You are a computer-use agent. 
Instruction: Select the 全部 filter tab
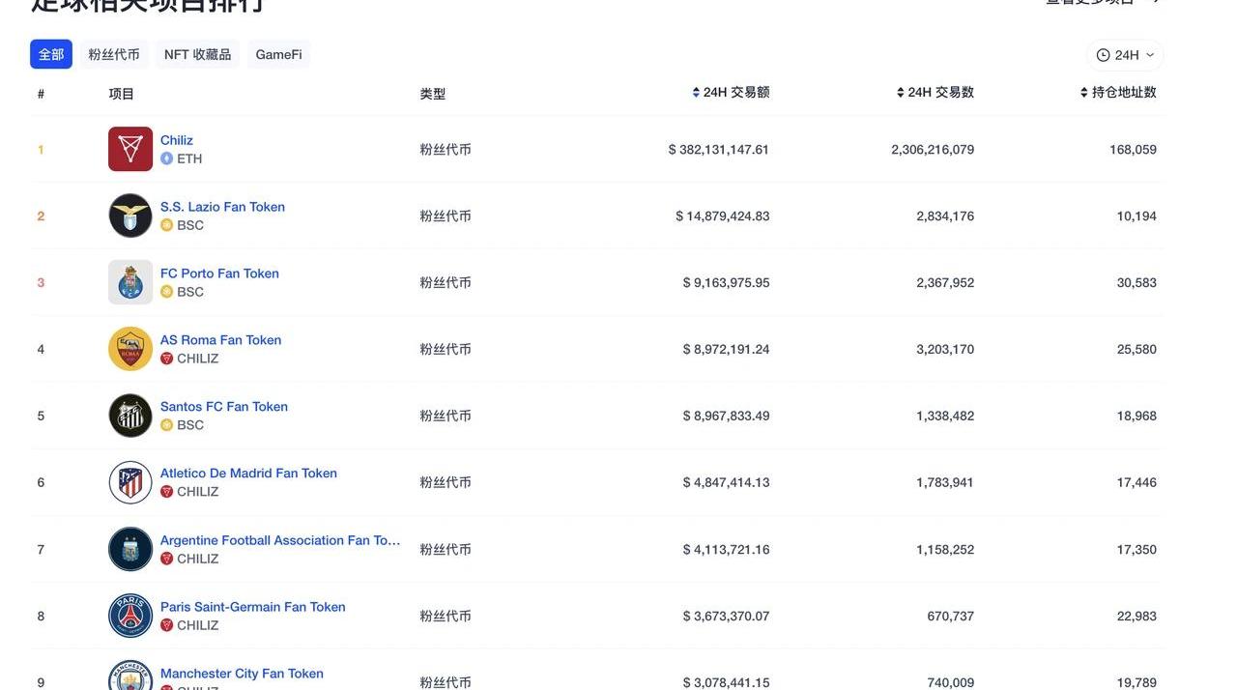coord(51,54)
